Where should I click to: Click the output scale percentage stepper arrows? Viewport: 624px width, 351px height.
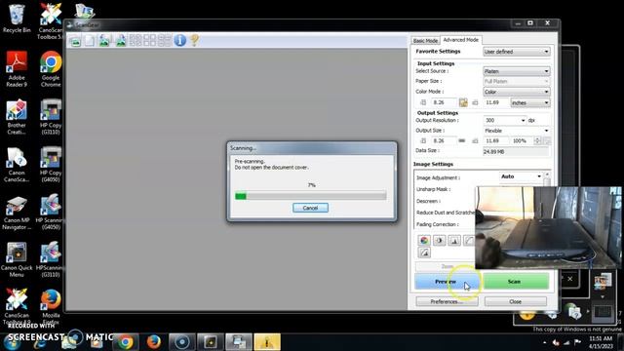click(538, 140)
